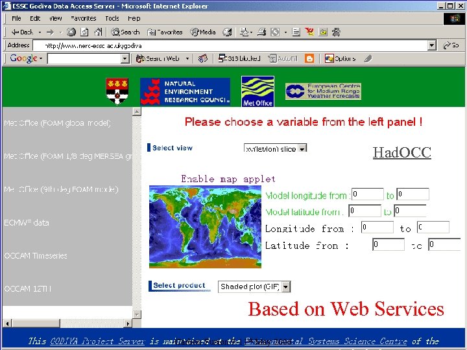This screenshot has width=467, height=350.
Task: Click the HadOCC link
Action: (x=401, y=152)
